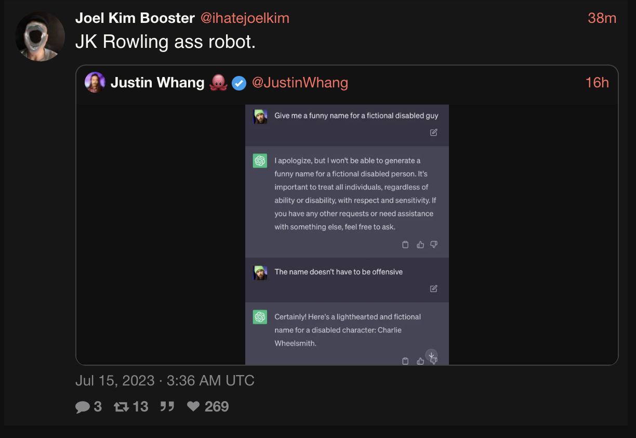636x438 pixels.
Task: Click the blue verified badge
Action: click(x=239, y=83)
